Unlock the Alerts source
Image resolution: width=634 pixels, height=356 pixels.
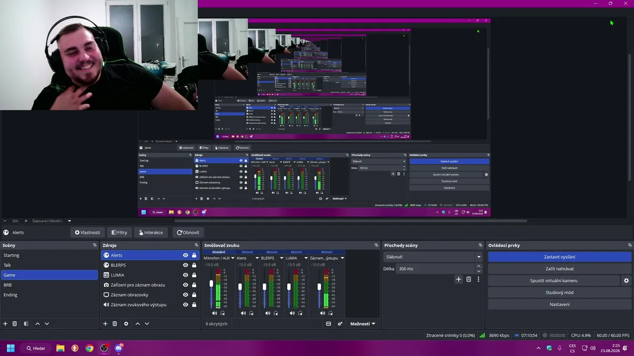click(x=194, y=255)
